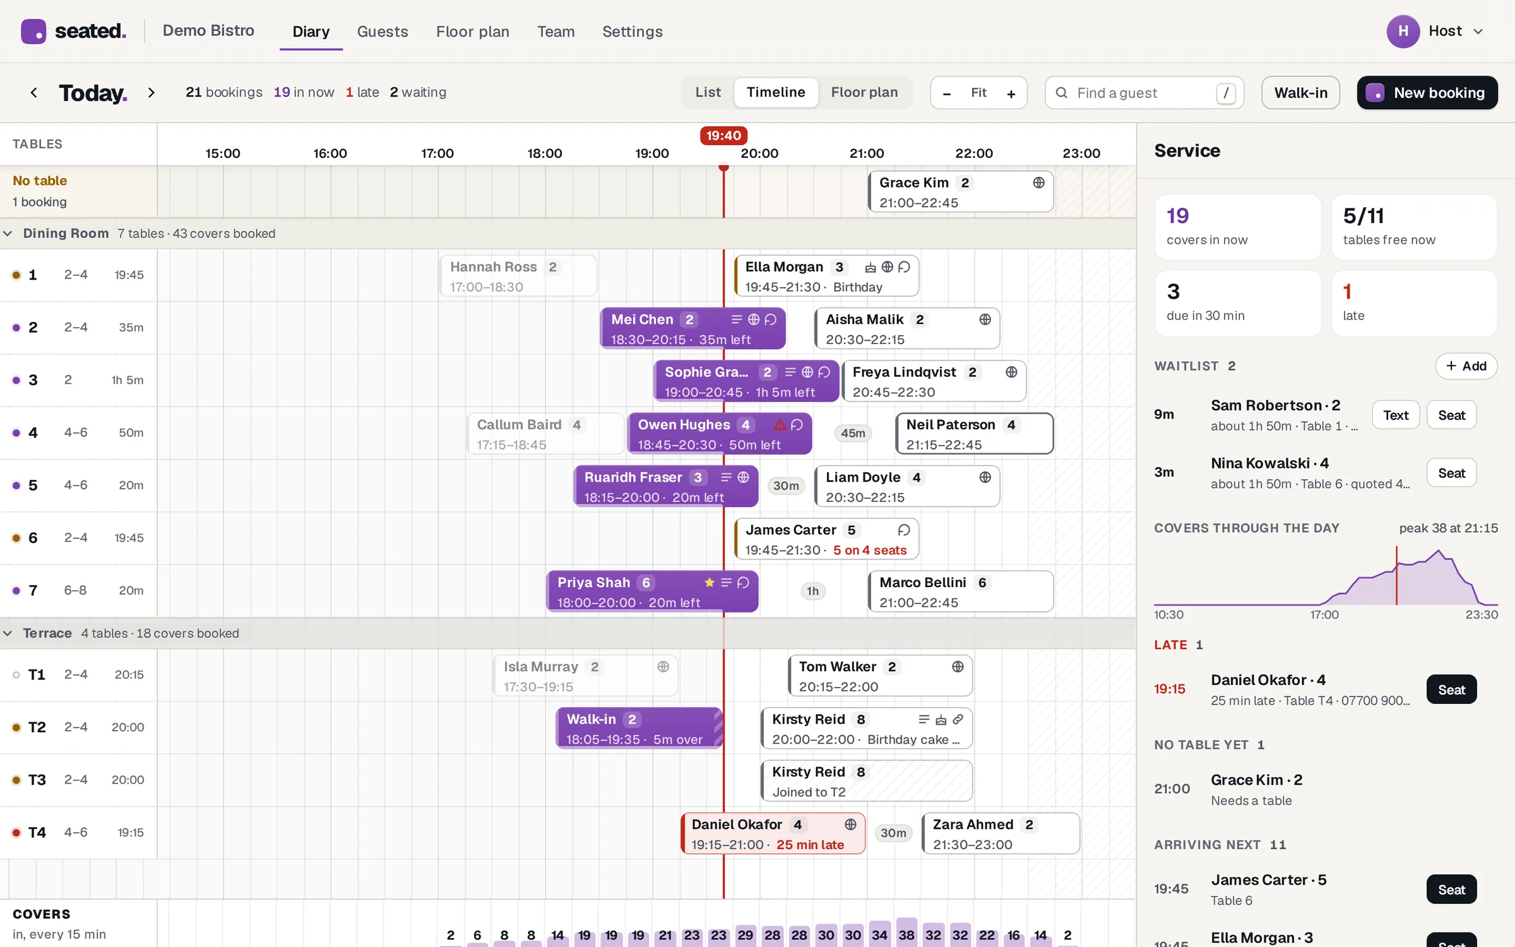Text Sam Robertson on waitlist
This screenshot has width=1515, height=947.
click(1395, 415)
